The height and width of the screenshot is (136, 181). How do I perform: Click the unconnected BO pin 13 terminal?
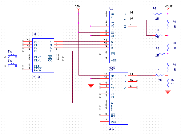pos(63,57)
